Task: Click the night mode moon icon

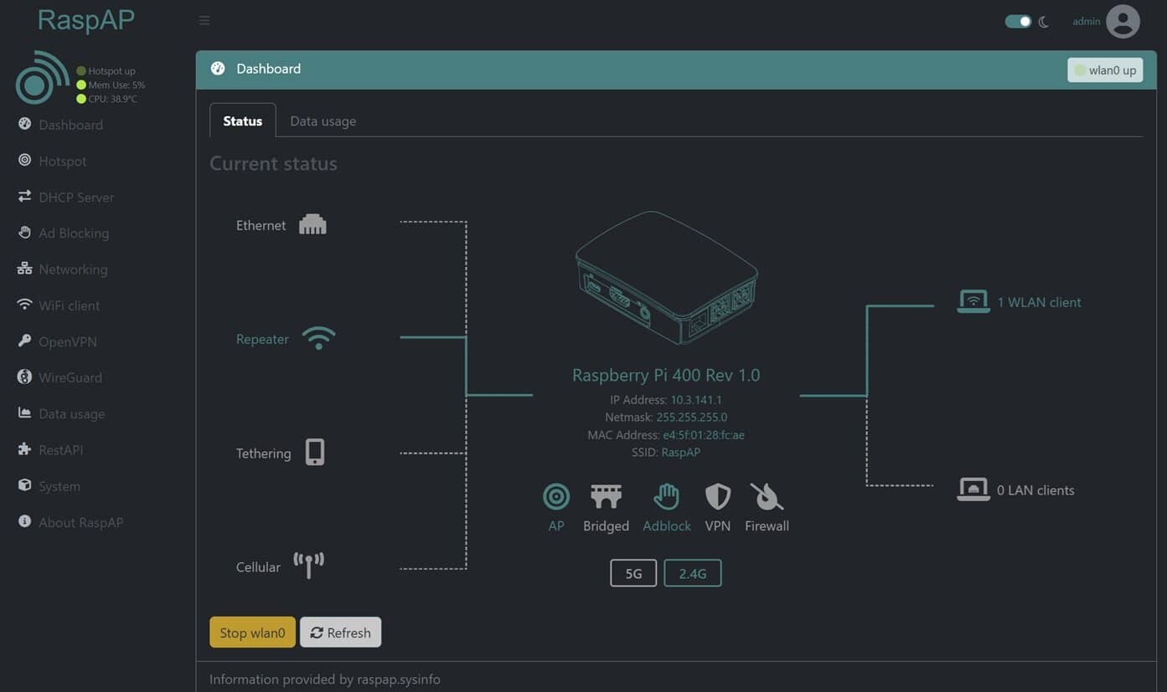Action: click(x=1044, y=22)
